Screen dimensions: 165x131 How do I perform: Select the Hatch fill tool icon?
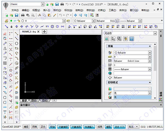(16, 97)
